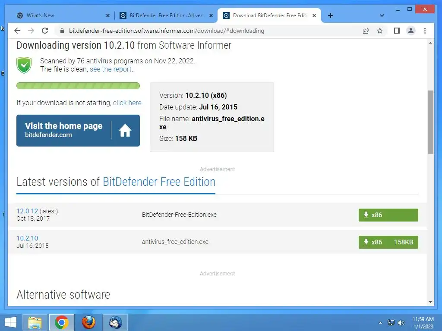Viewport: 442px width, 331px height.
Task: Open the Chrome profile menu
Action: tap(411, 31)
